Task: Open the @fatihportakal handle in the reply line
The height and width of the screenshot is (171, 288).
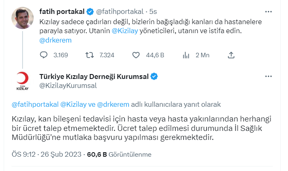Action: click(x=34, y=104)
